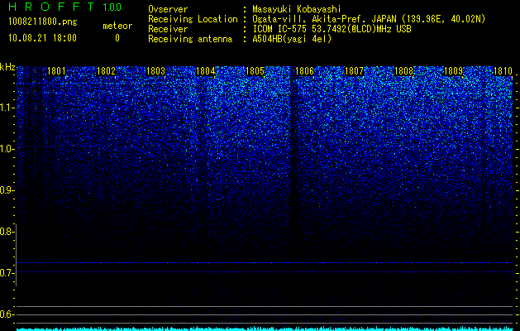Click the kHz axis unit label
Viewport: 520px width, 331px height.
(x=7, y=67)
